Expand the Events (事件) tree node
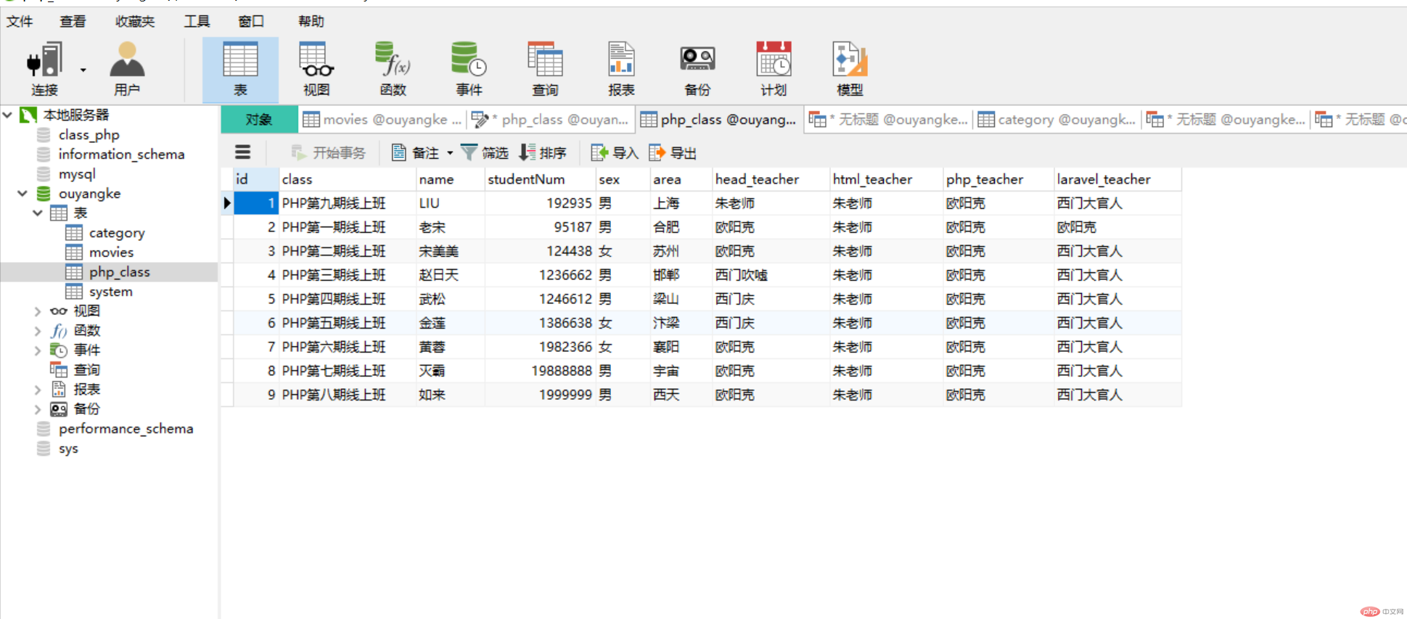Image resolution: width=1407 pixels, height=619 pixels. coord(38,350)
